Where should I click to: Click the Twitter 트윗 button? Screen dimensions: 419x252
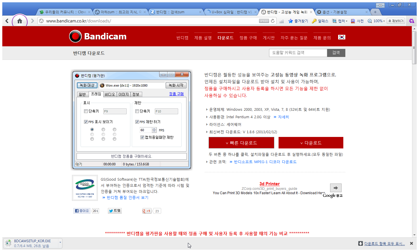pyautogui.click(x=115, y=211)
